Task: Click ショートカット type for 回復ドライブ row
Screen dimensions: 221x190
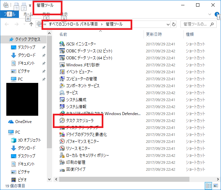Action: pos(195,169)
